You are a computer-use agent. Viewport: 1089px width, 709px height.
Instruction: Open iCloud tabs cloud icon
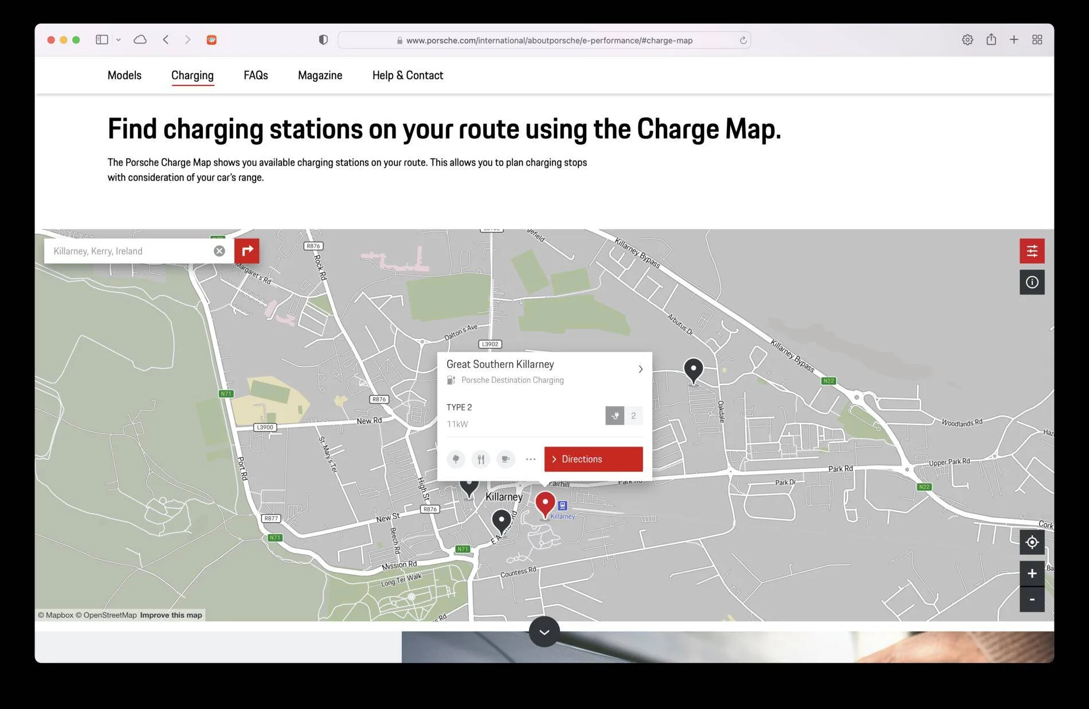(x=140, y=40)
